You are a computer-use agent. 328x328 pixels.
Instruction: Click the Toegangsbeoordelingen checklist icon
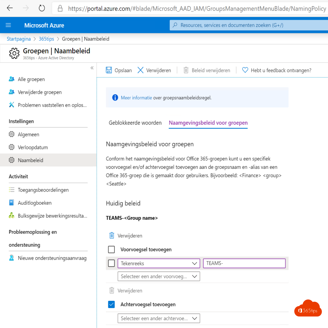[12, 190]
